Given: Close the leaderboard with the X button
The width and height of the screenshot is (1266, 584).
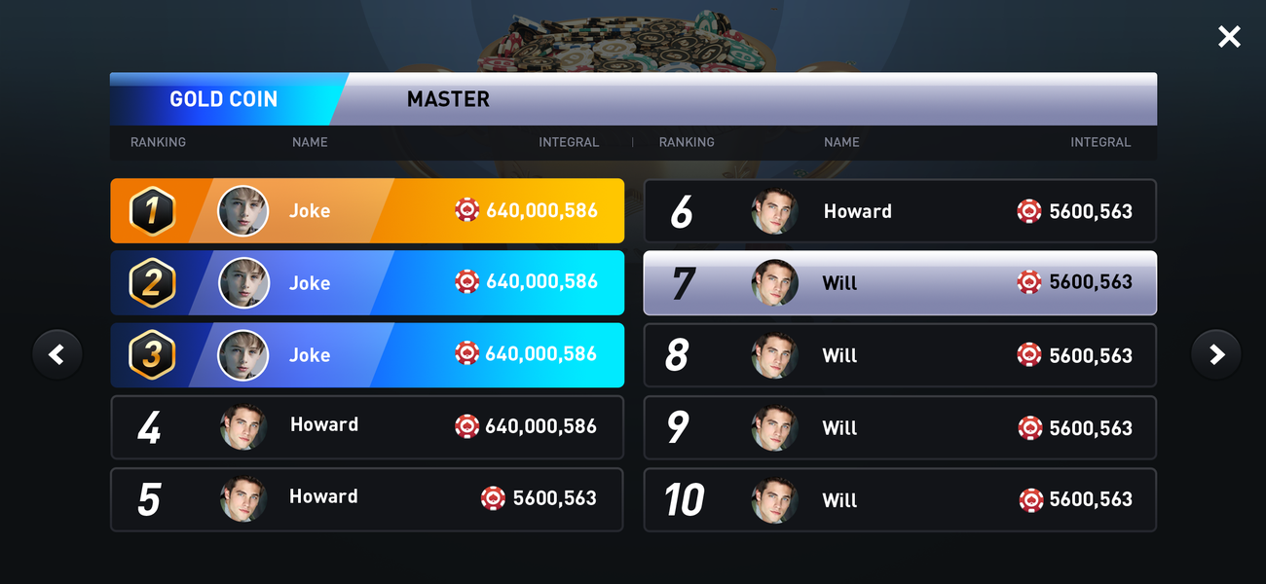Looking at the screenshot, I should pyautogui.click(x=1229, y=37).
